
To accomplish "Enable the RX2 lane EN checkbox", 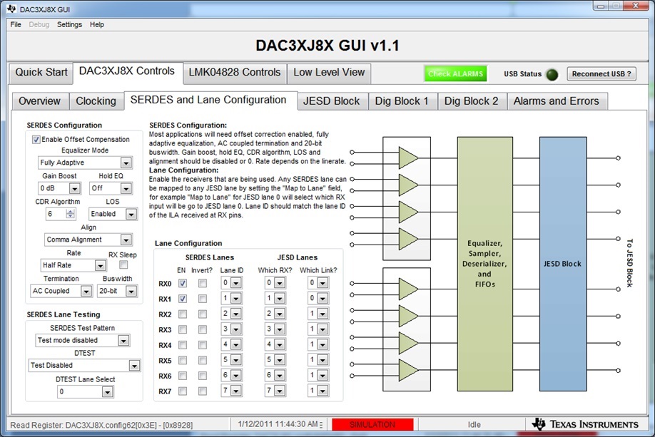I will [183, 314].
